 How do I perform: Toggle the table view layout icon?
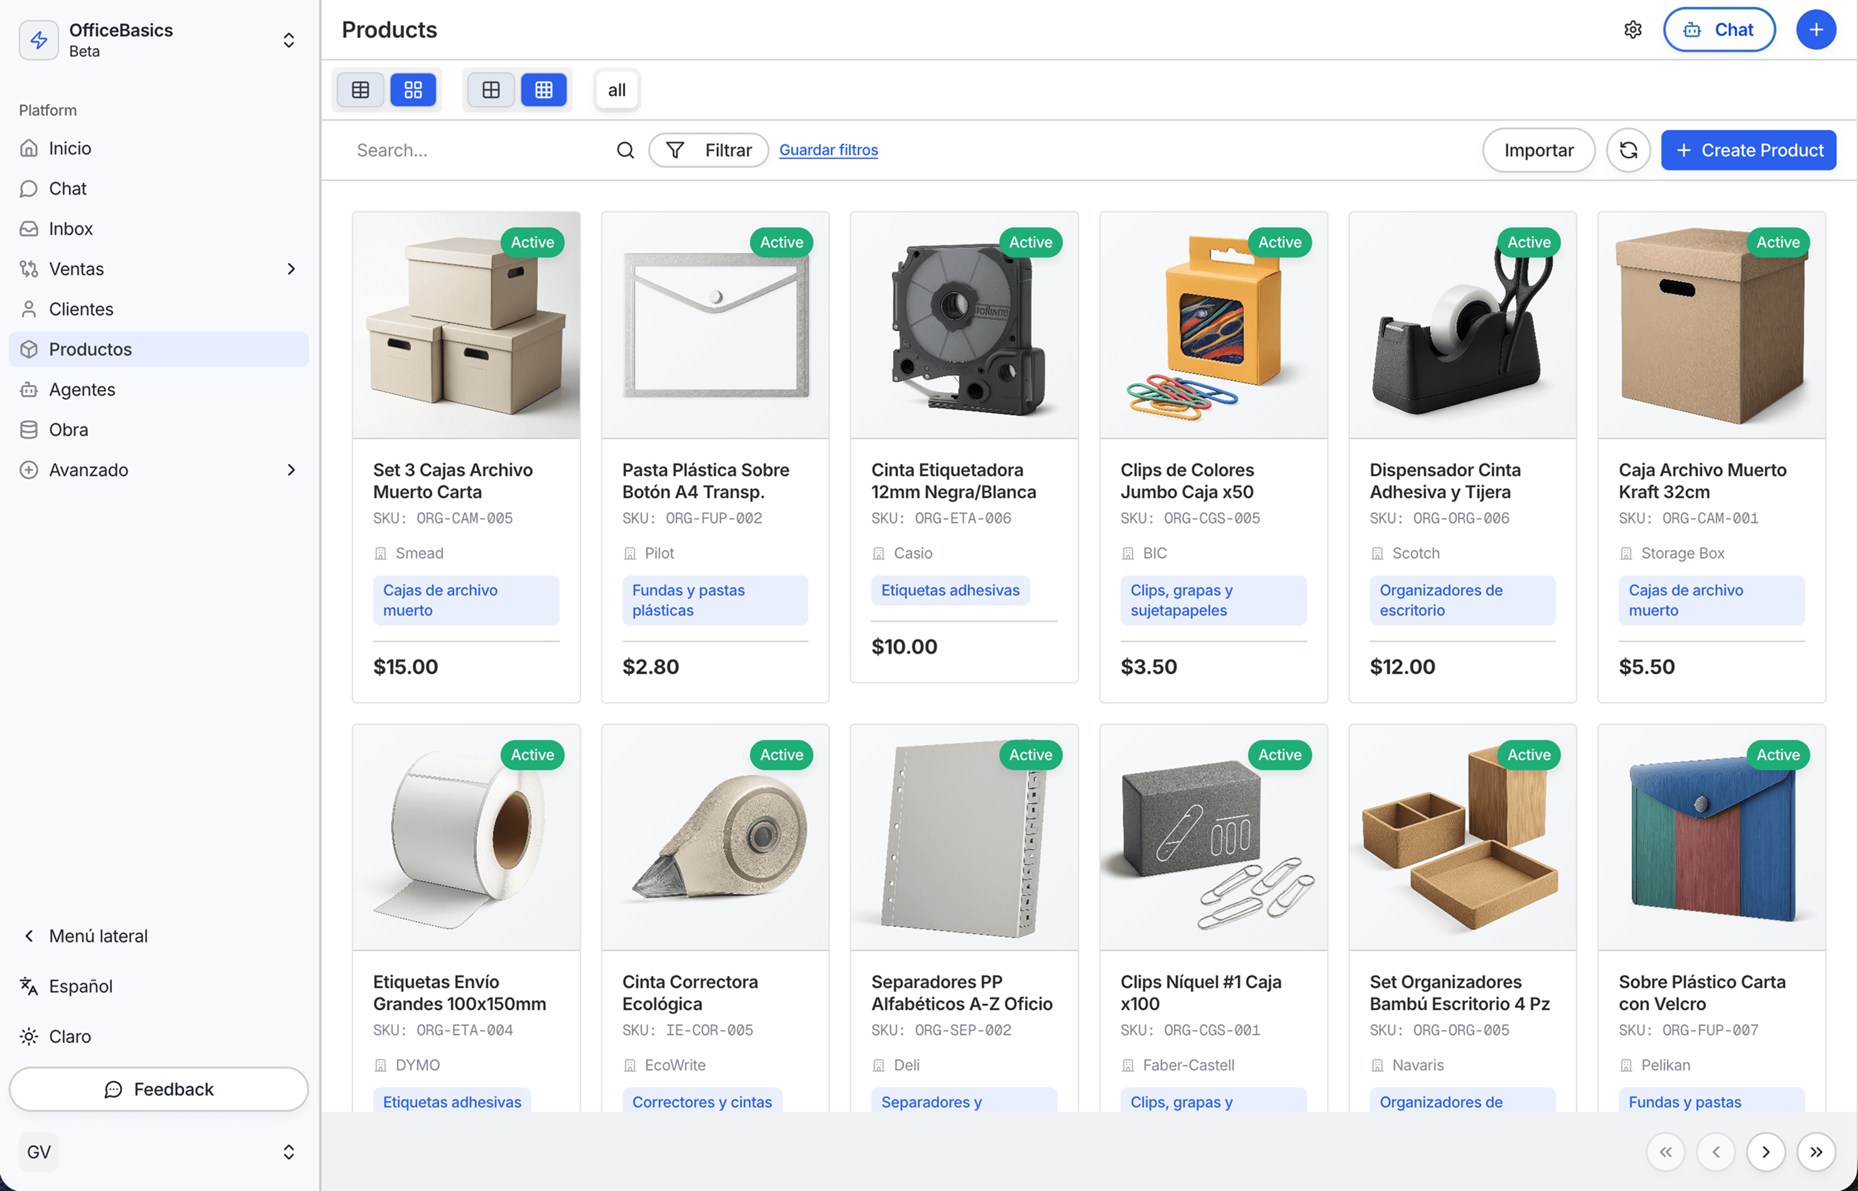point(359,89)
